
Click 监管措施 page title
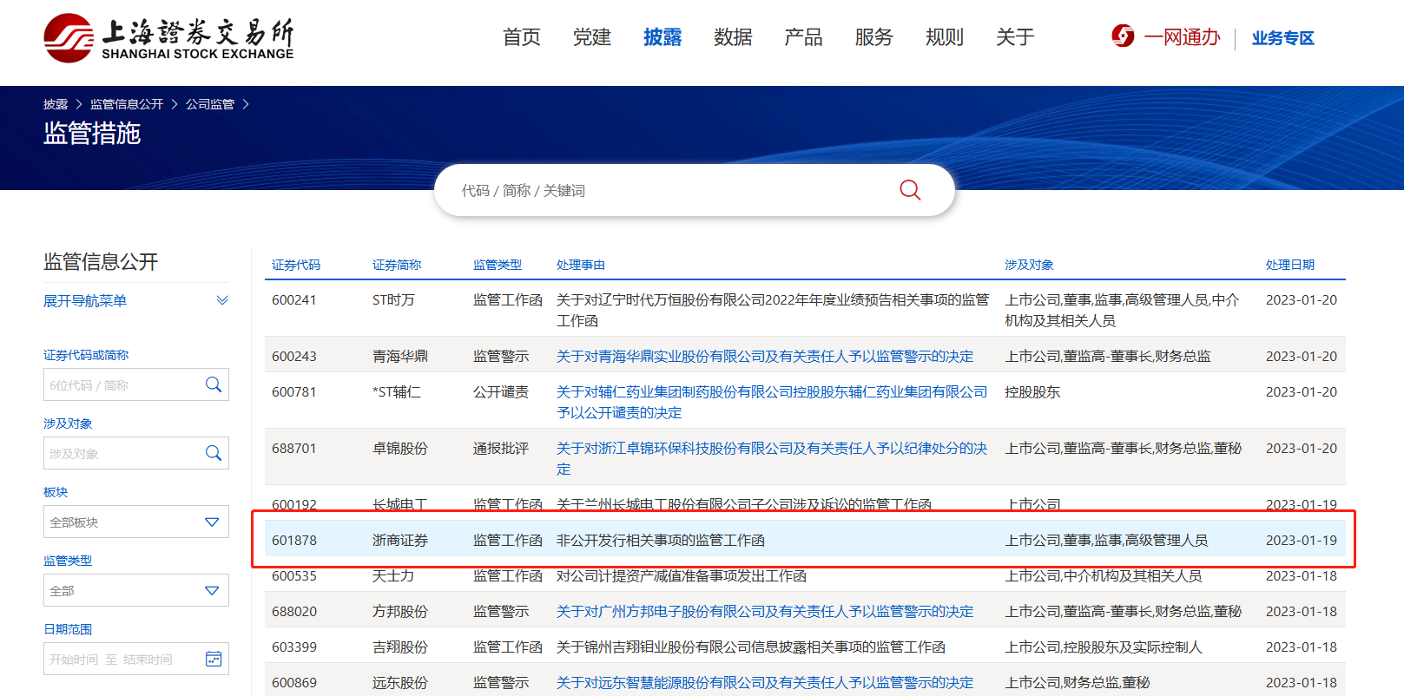(x=92, y=133)
